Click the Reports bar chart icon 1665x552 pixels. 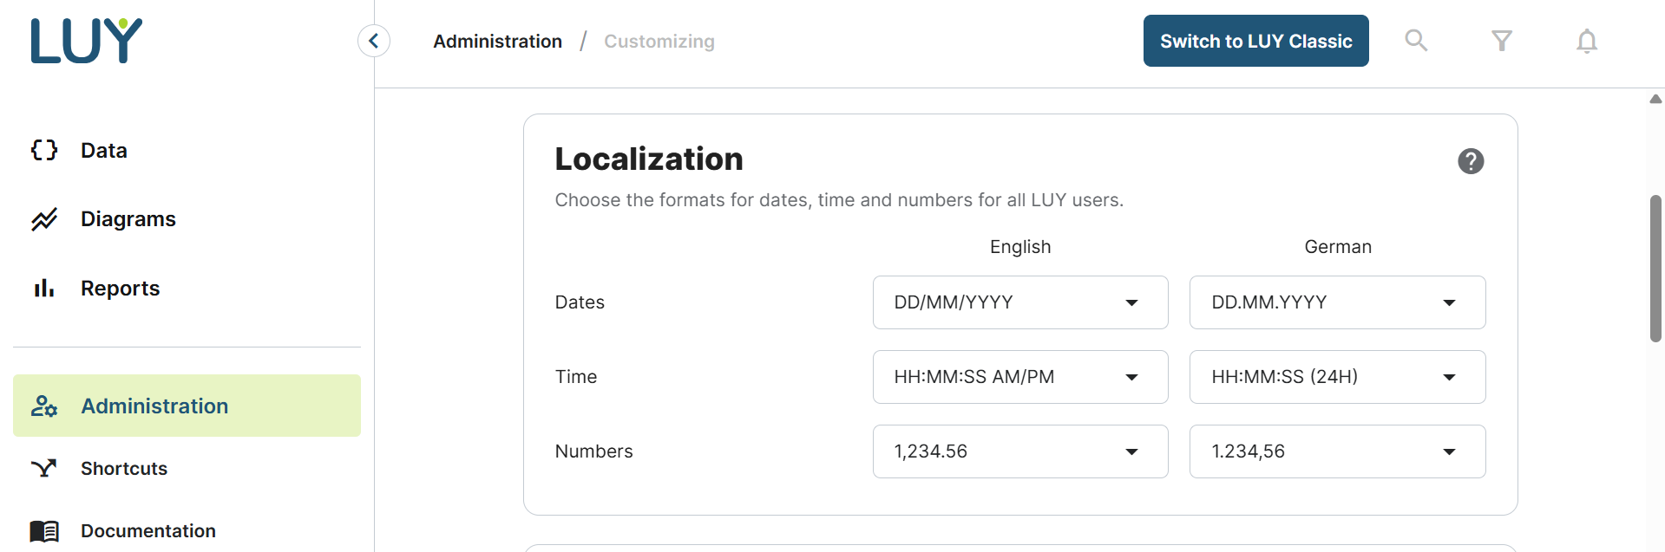click(44, 289)
